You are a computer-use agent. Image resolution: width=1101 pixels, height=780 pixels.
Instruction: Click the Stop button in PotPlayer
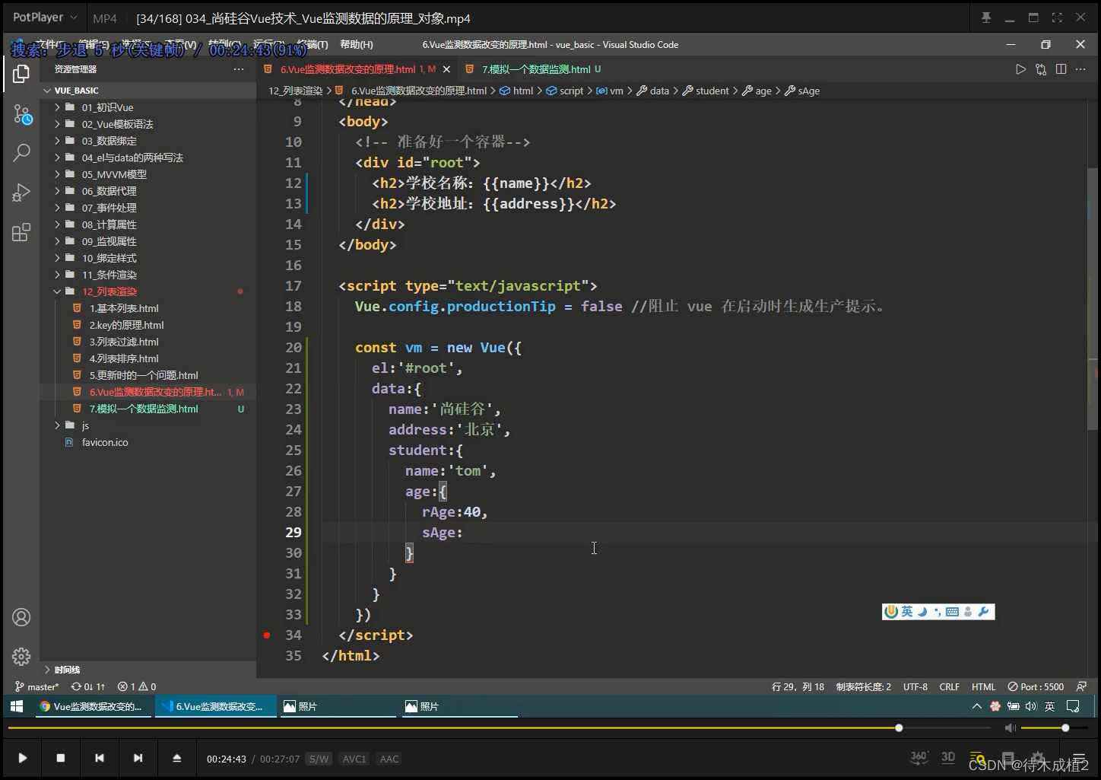pyautogui.click(x=61, y=758)
